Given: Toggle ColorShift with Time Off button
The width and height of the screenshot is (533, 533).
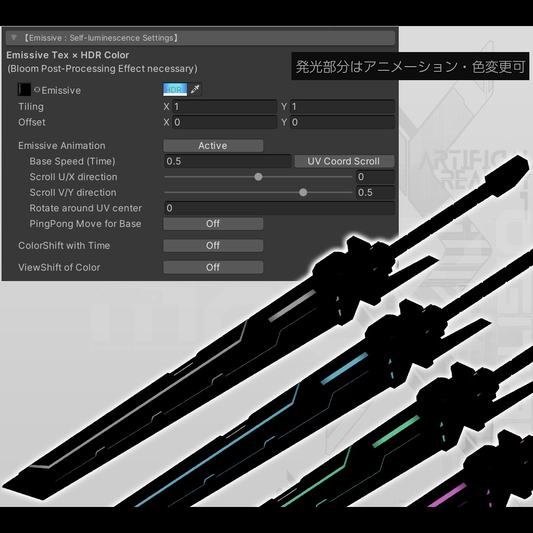Looking at the screenshot, I should [x=213, y=246].
